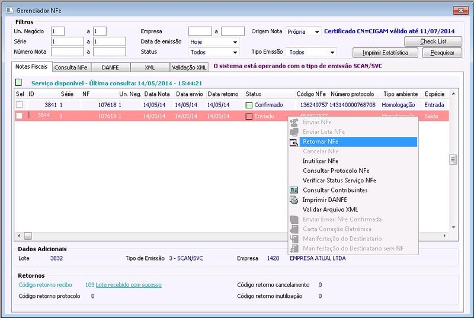This screenshot has height=318, width=474.
Task: Click protocol number 143140000768708 cell
Action: 352,105
